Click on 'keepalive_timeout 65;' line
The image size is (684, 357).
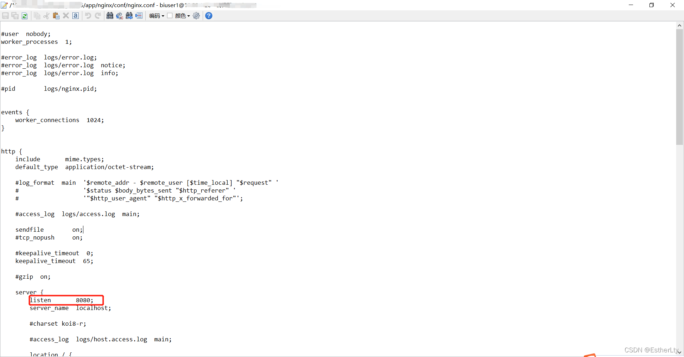click(x=54, y=261)
